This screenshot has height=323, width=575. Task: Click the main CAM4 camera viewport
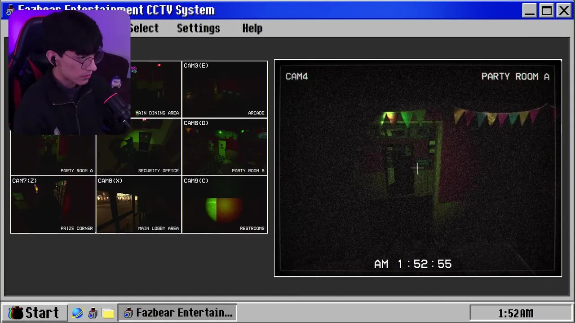[418, 168]
